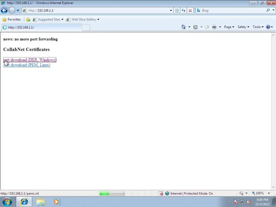The height and width of the screenshot is (207, 276).
Task: Open Web Slice Gallery favorites item
Action: click(x=83, y=19)
